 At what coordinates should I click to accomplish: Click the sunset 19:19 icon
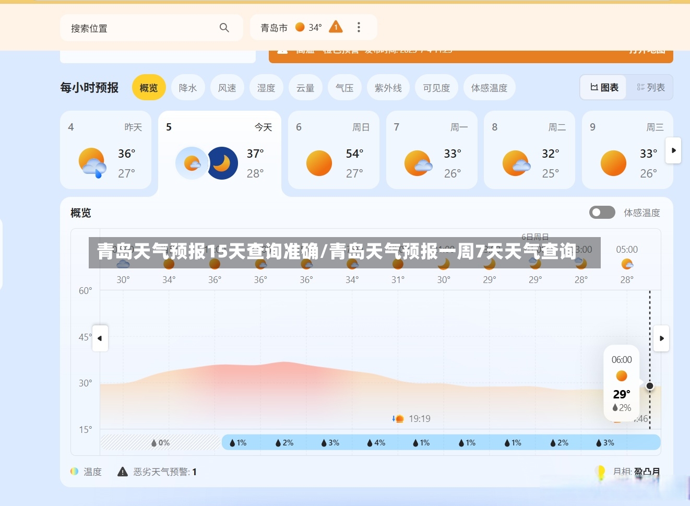tap(398, 419)
